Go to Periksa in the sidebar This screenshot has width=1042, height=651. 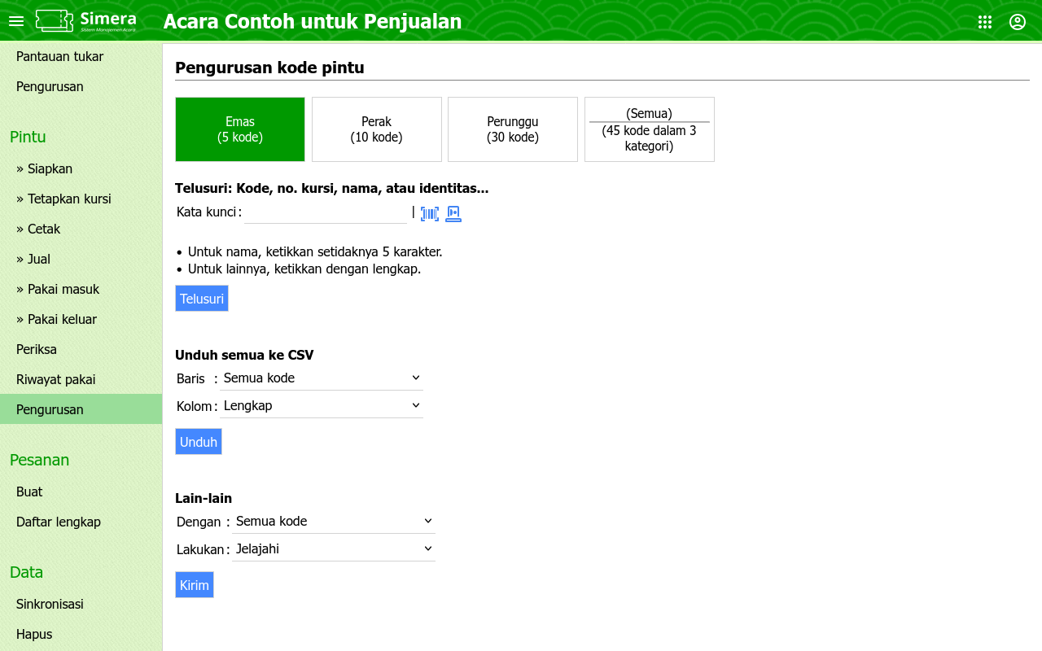pyautogui.click(x=81, y=350)
